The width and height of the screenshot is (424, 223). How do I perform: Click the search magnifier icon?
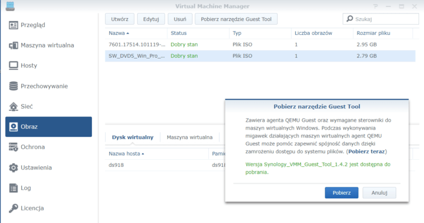coord(350,19)
